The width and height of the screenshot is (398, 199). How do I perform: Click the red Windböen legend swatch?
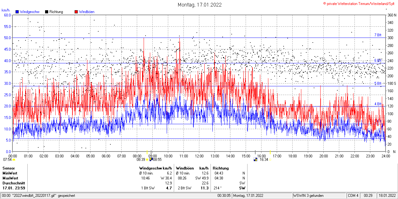click(x=76, y=12)
